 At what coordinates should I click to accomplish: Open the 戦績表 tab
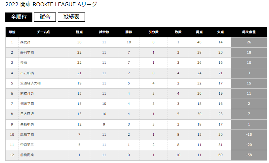[71, 17]
